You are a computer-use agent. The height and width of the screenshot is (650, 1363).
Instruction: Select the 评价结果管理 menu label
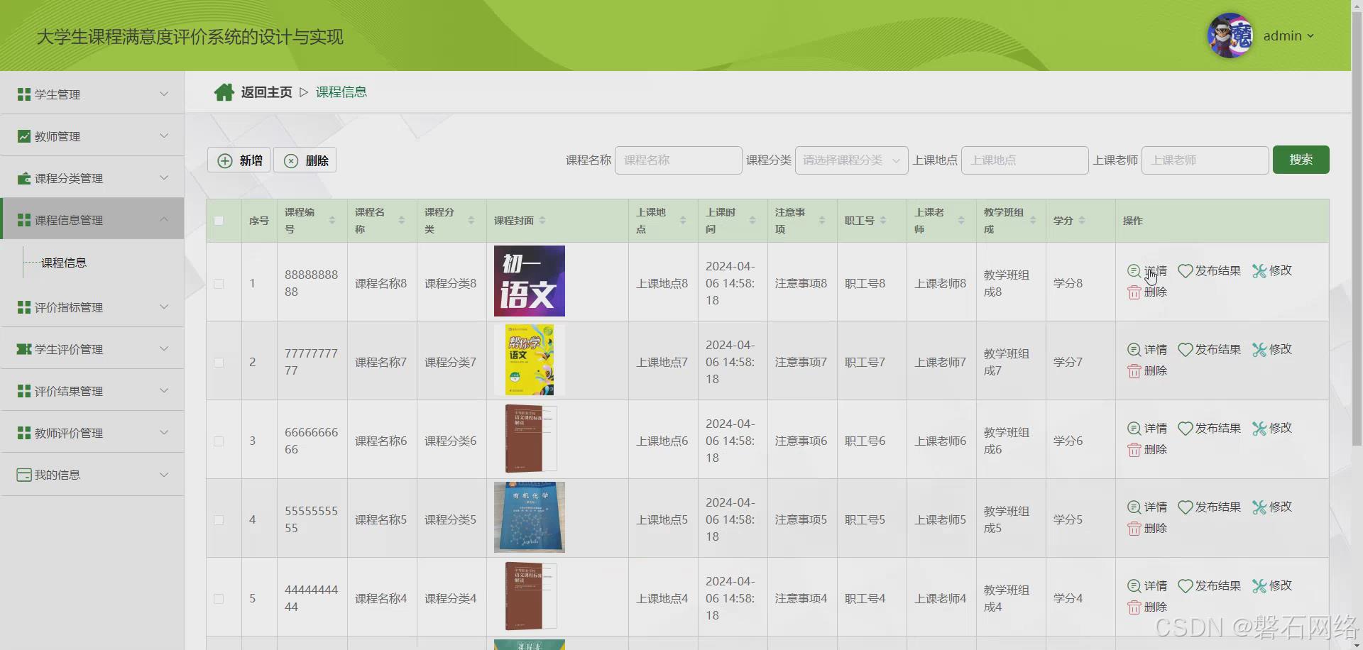click(69, 391)
